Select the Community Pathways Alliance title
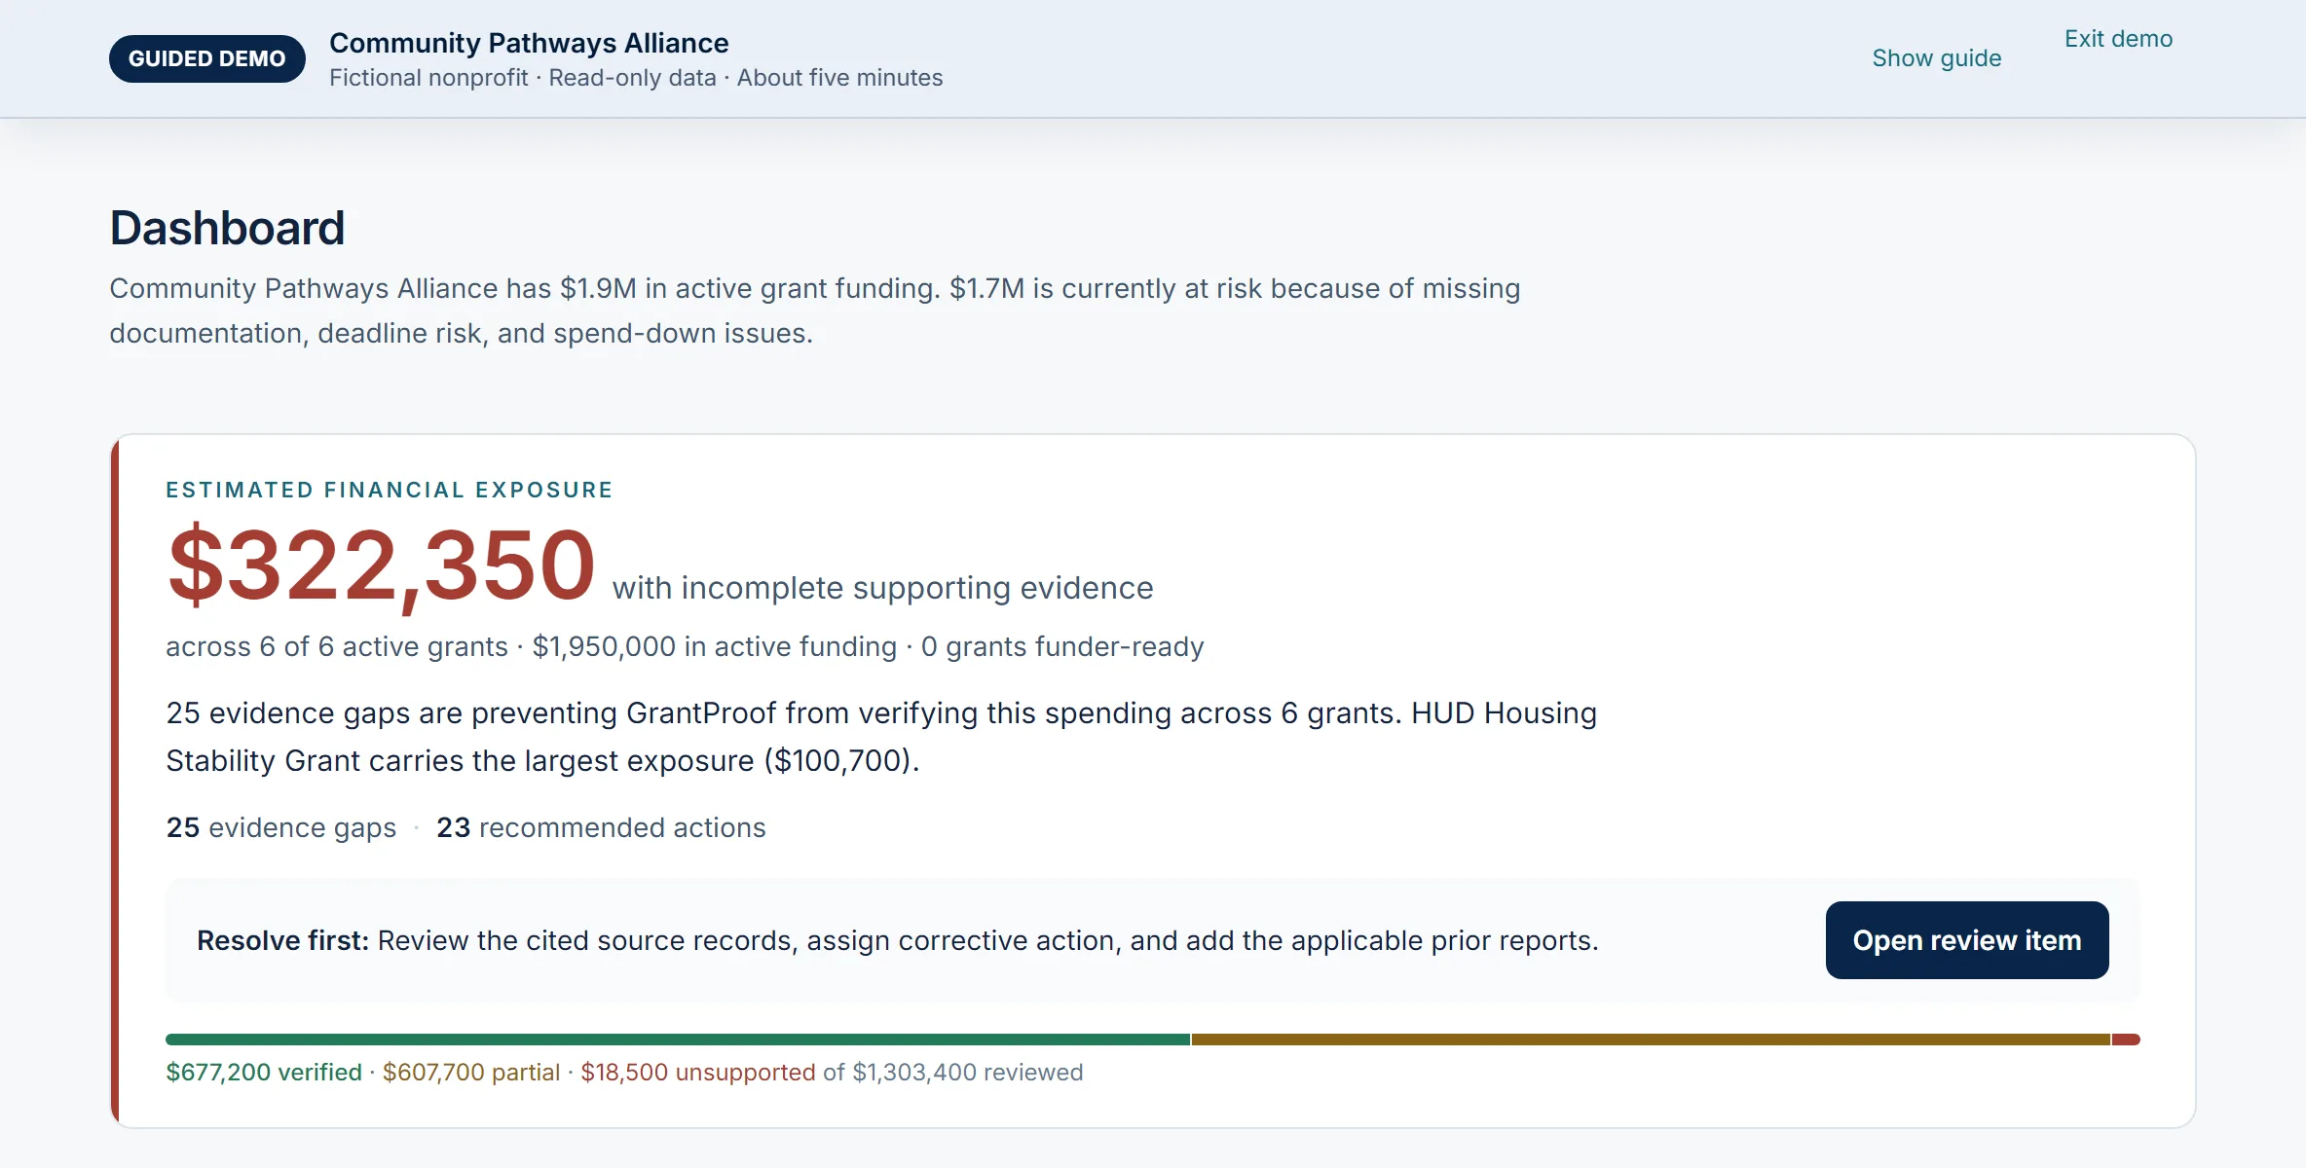This screenshot has width=2306, height=1168. click(x=529, y=43)
